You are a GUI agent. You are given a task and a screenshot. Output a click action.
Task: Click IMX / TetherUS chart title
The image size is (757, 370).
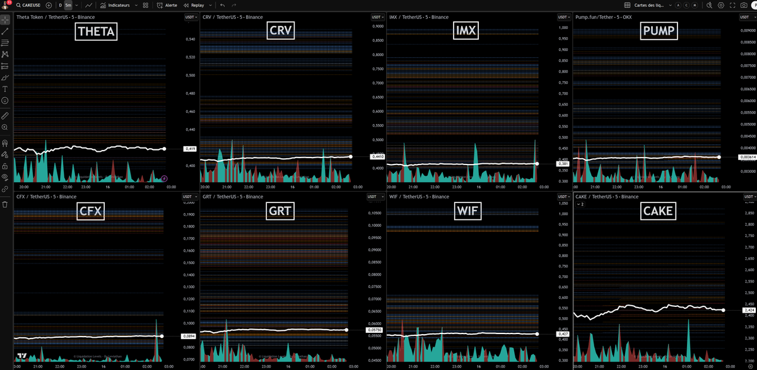[419, 17]
